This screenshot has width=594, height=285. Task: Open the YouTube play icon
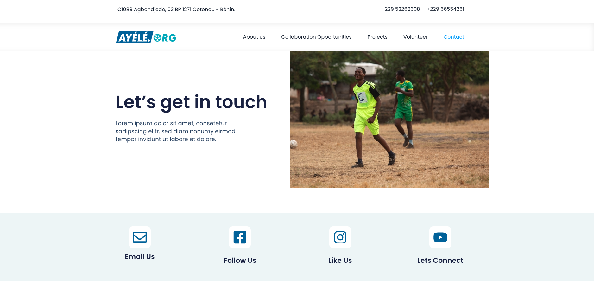click(x=440, y=237)
